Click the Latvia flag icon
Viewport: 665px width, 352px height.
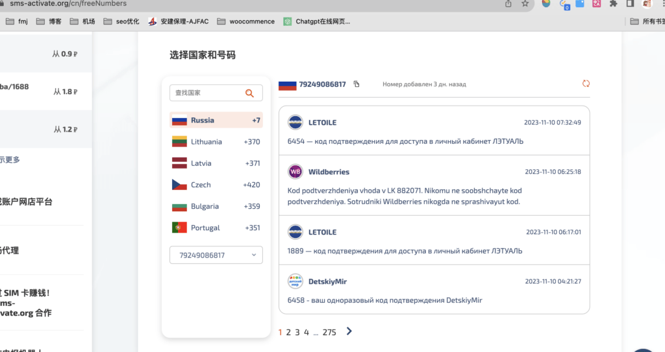(179, 163)
